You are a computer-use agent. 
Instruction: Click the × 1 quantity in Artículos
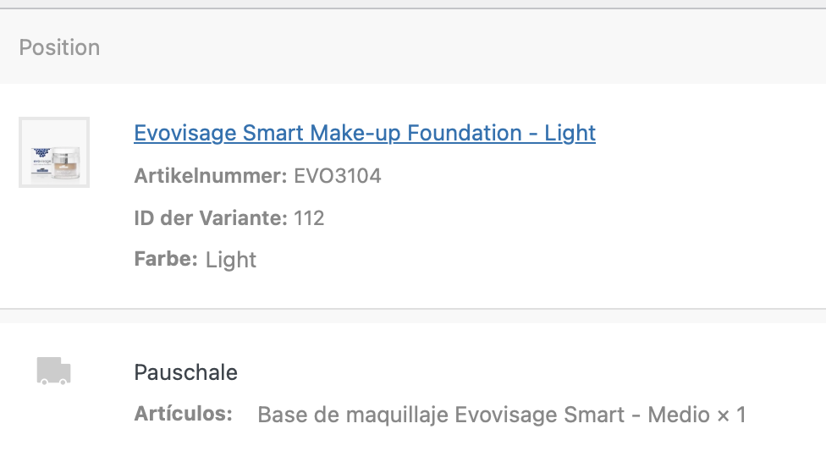tap(732, 415)
